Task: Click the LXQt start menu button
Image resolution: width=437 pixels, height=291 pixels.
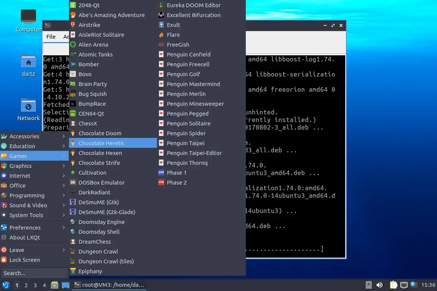Action: [6, 285]
